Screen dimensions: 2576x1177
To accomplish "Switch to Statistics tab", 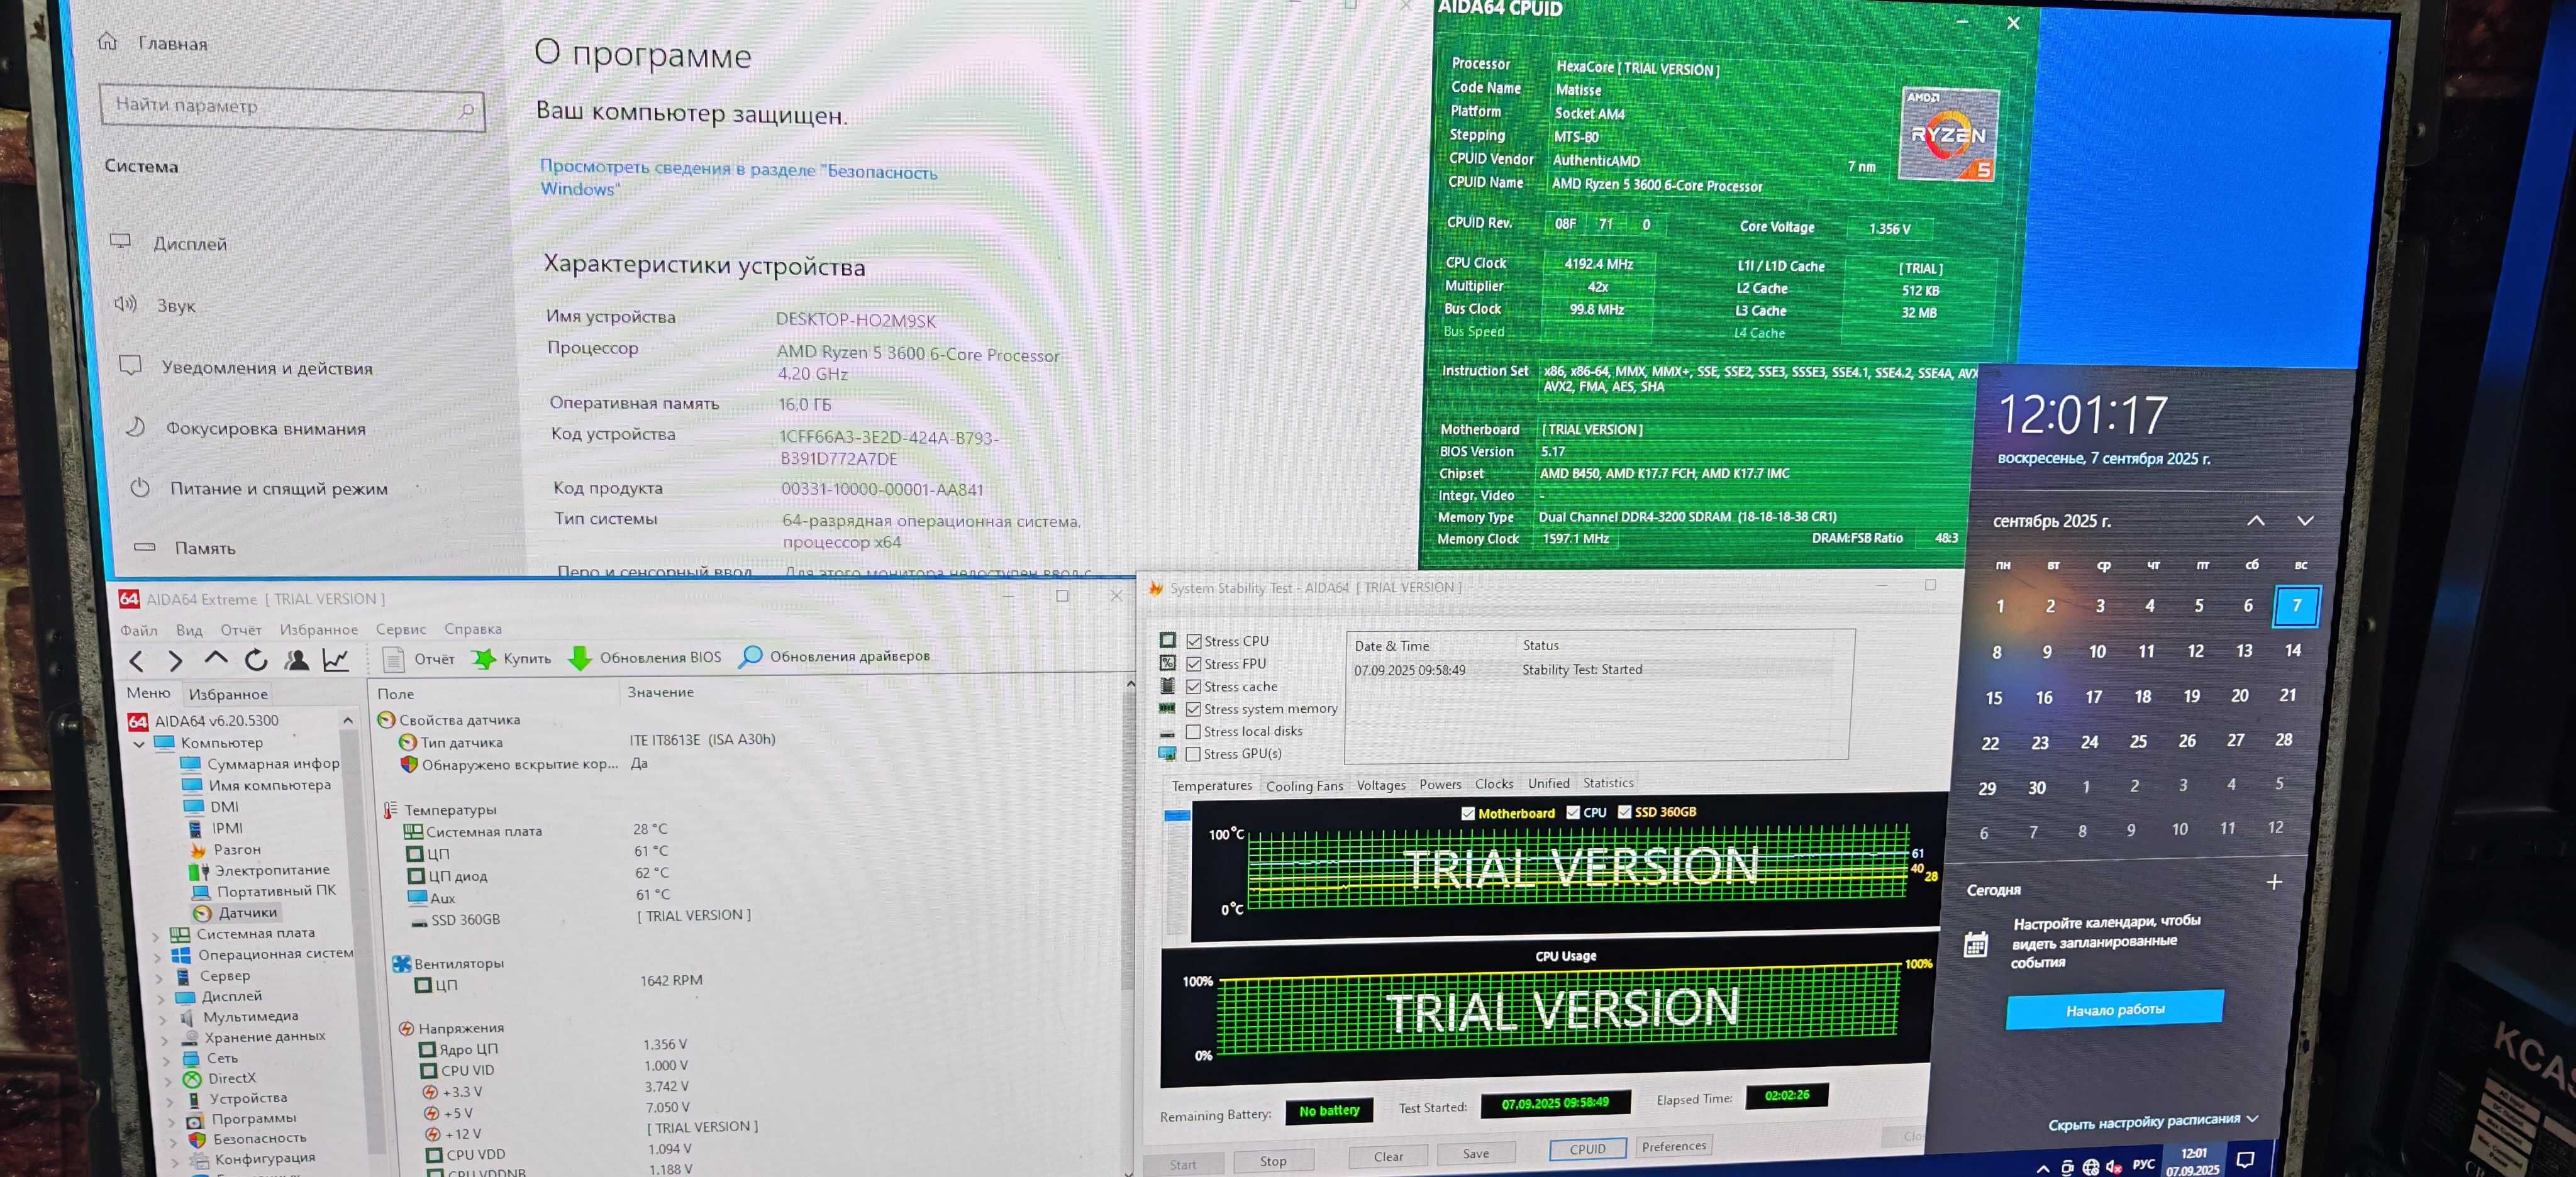I will [x=1608, y=783].
